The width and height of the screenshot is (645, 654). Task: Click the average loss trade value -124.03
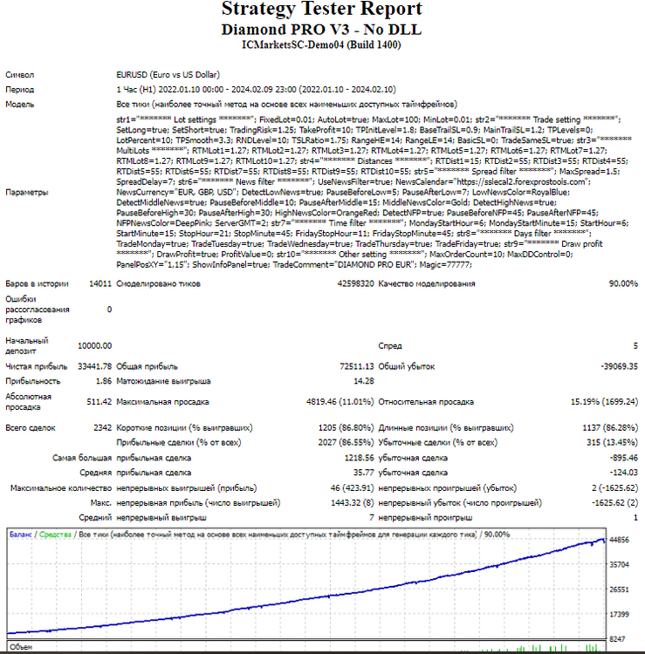point(624,472)
